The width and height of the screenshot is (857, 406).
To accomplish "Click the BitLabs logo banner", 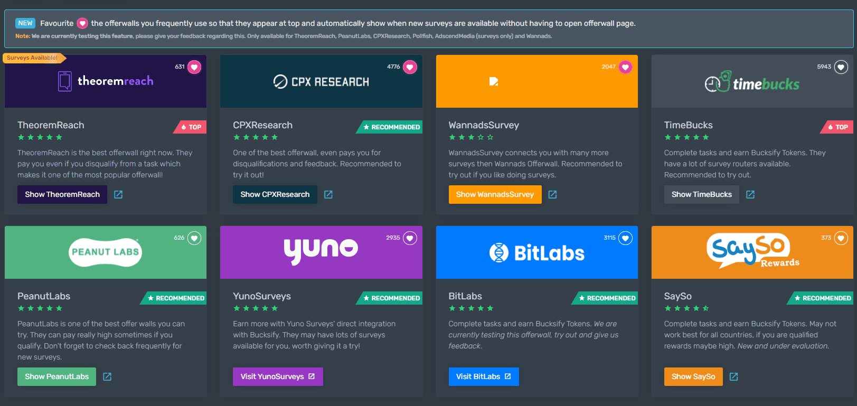I will 537,252.
